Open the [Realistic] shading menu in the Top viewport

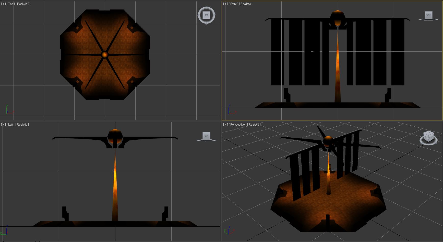coord(22,4)
